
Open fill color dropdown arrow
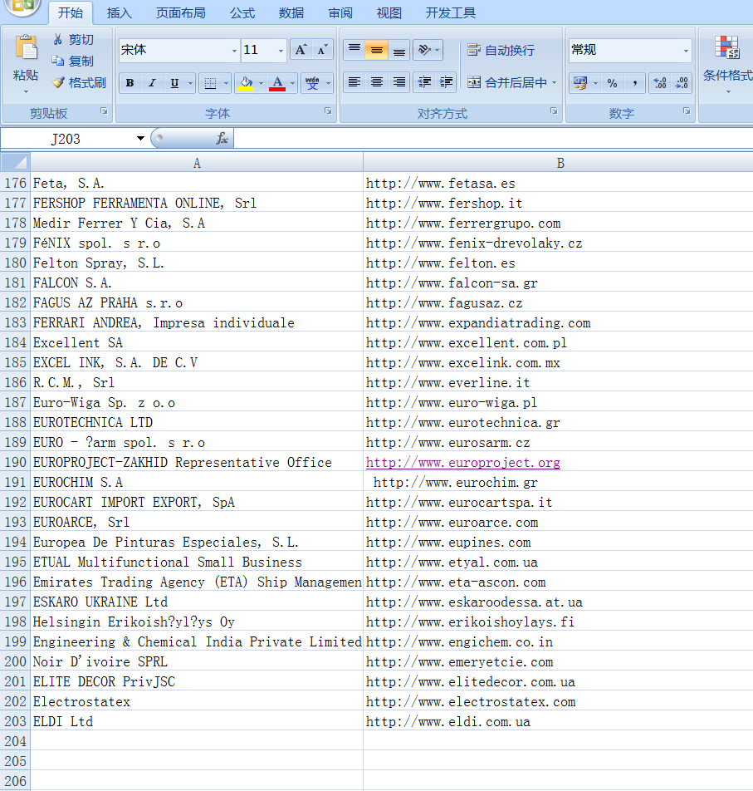(261, 83)
